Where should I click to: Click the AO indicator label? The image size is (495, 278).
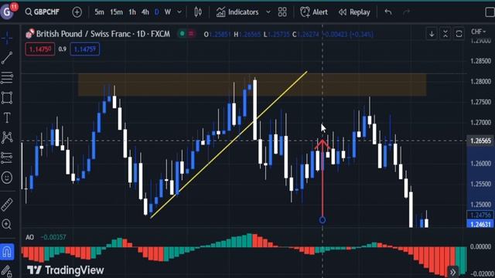point(29,237)
